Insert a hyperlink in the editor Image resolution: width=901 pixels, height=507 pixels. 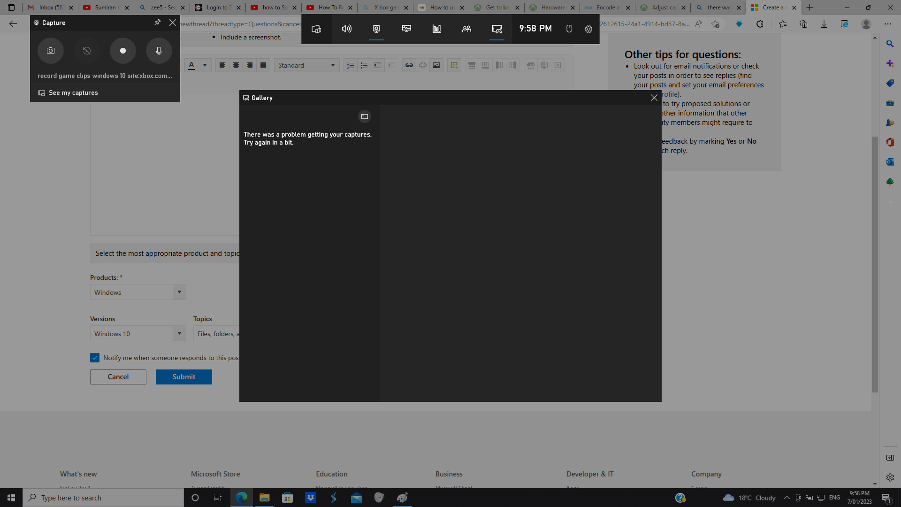(409, 65)
